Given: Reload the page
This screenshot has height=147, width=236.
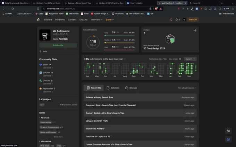Looking at the screenshot, I should (13, 9).
